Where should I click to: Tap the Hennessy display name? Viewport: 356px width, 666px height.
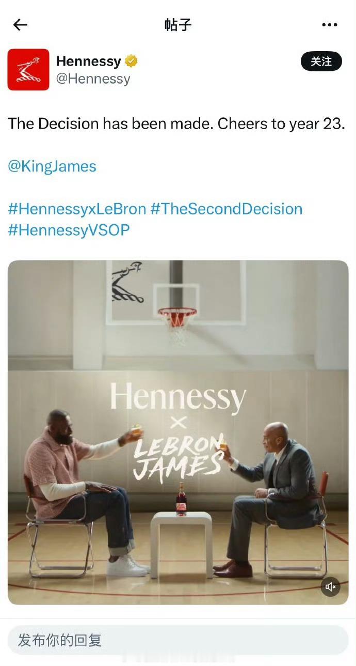pos(88,61)
